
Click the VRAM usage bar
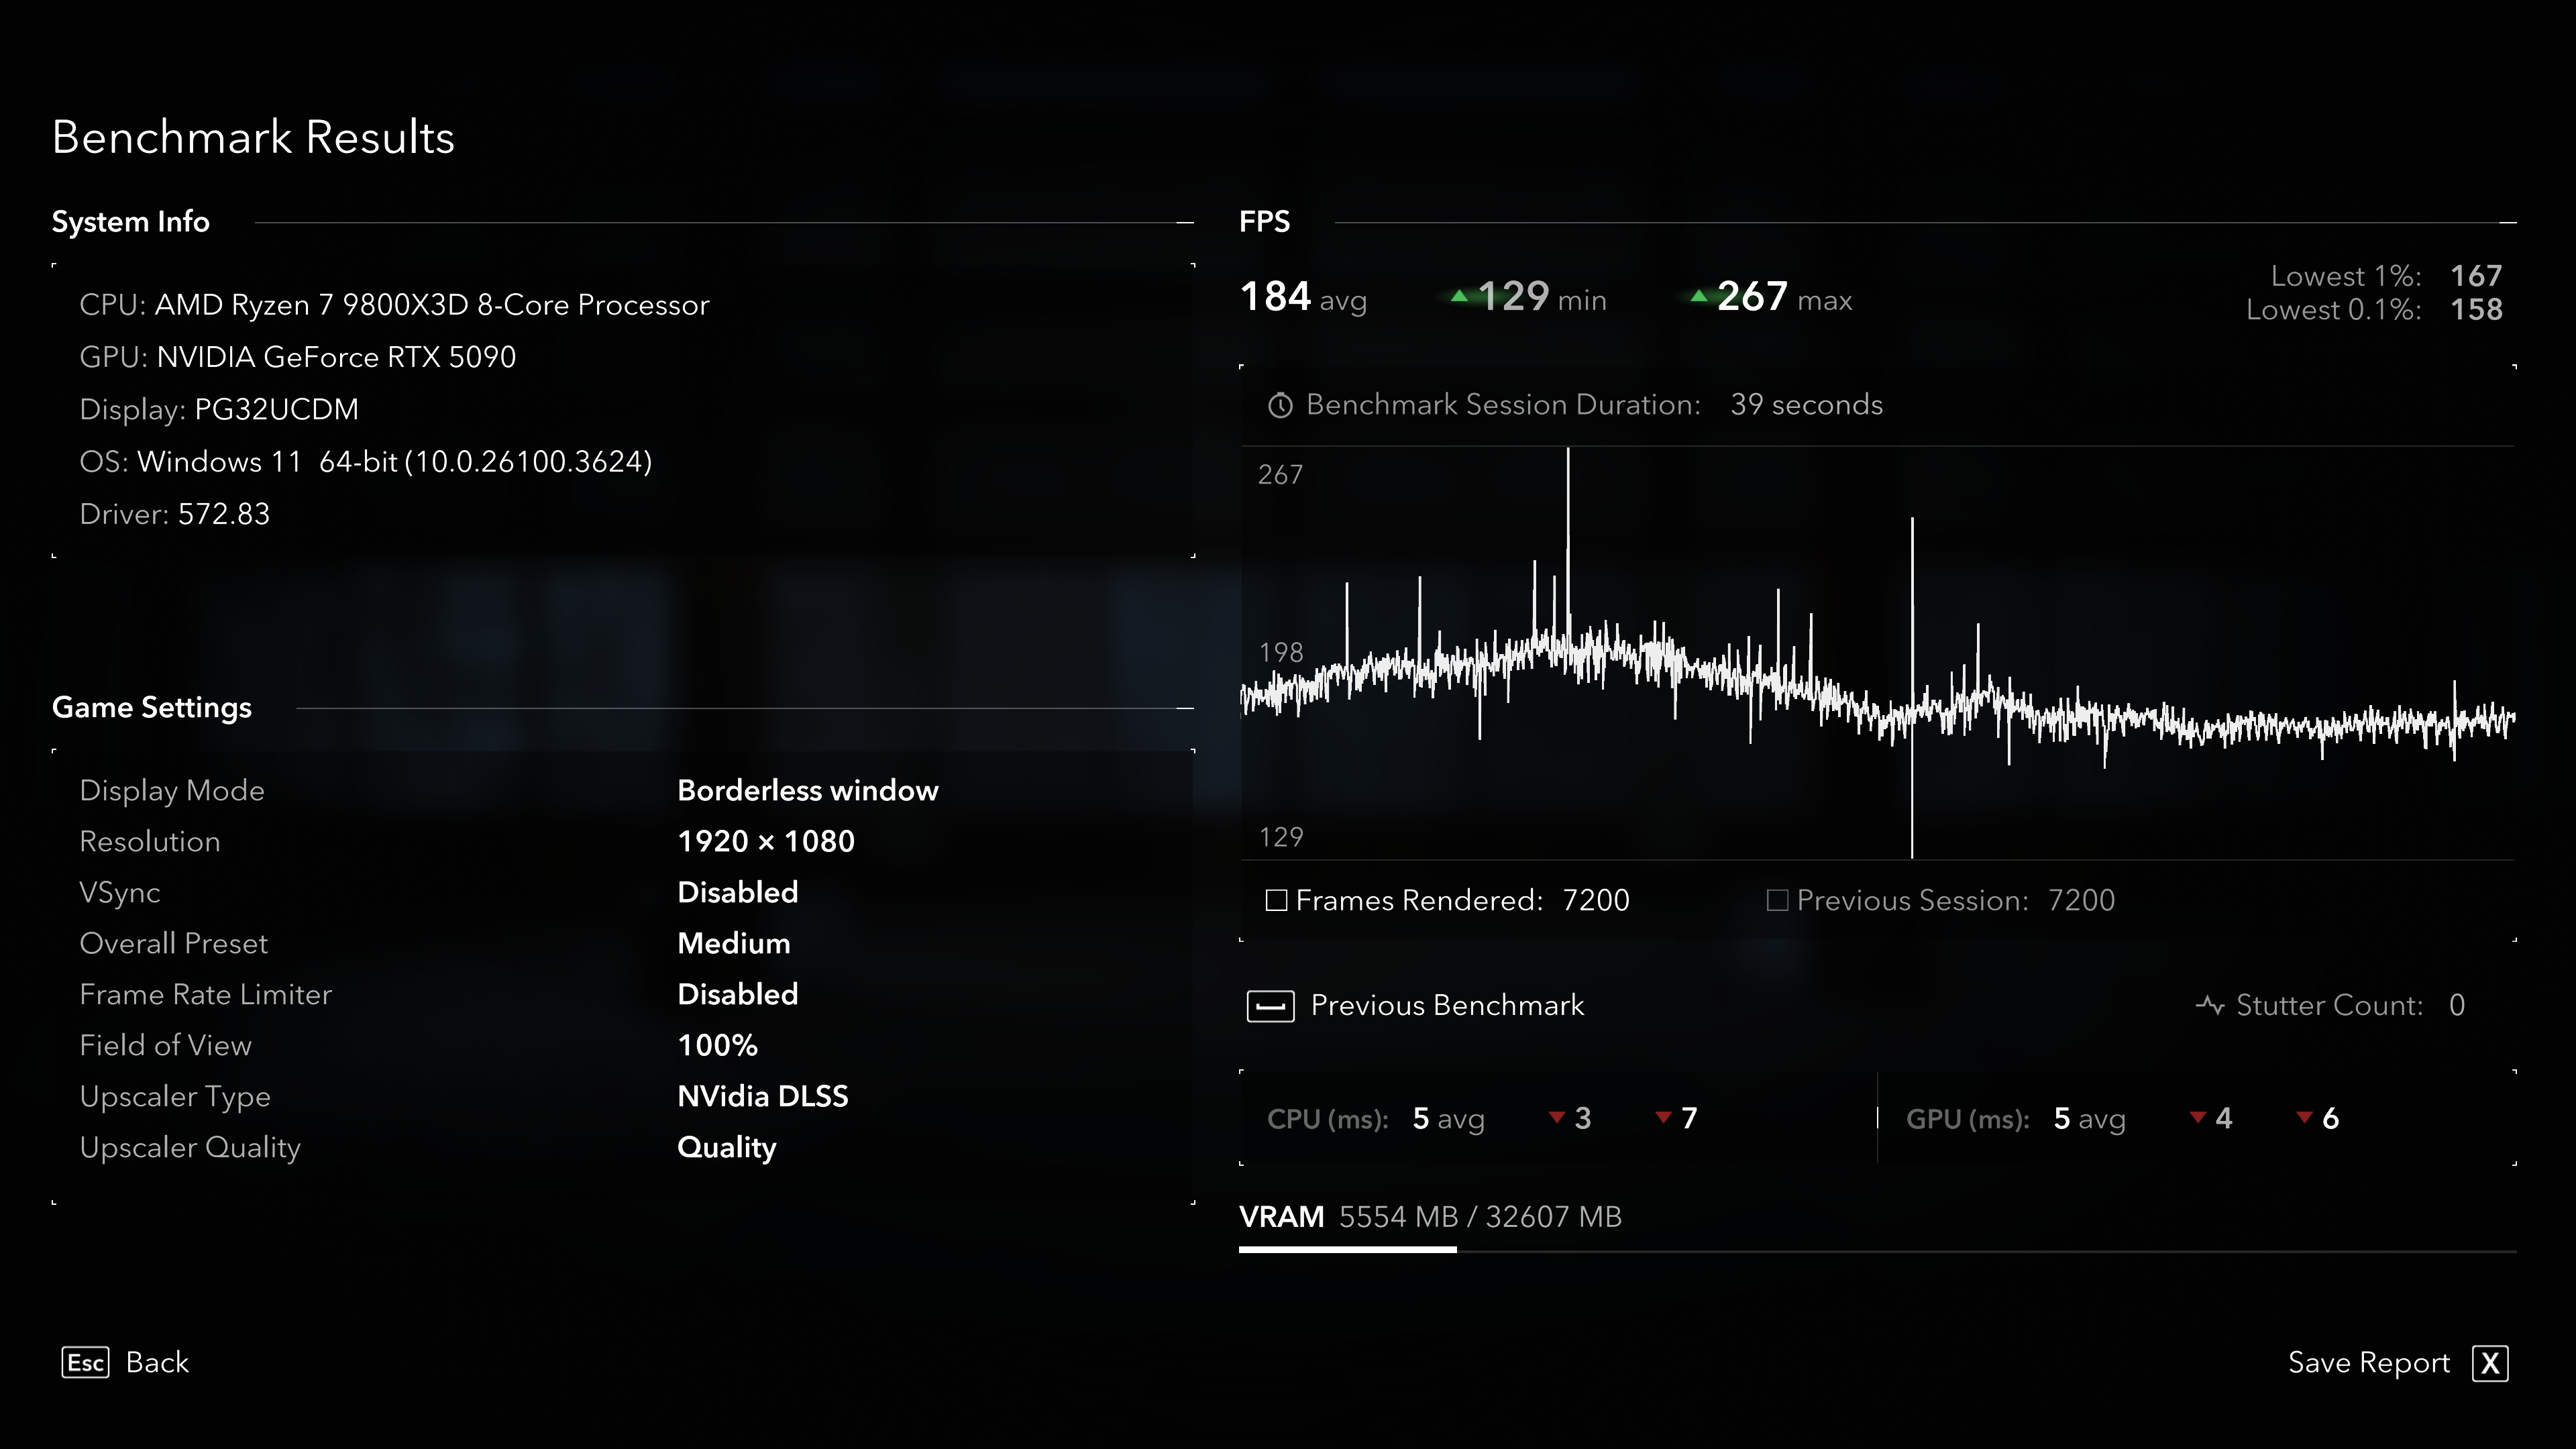[1347, 1249]
